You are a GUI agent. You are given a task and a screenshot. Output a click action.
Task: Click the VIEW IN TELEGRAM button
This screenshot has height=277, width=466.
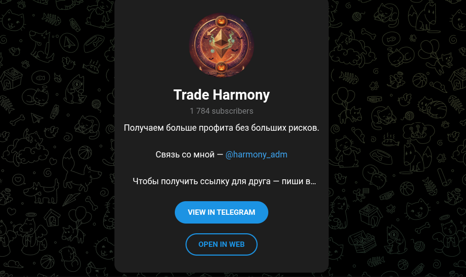tap(222, 212)
